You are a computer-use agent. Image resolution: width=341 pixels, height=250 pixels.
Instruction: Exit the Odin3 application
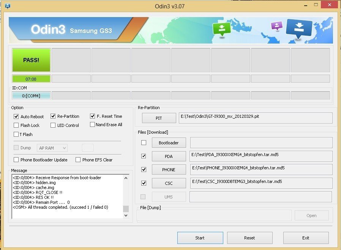click(x=306, y=238)
